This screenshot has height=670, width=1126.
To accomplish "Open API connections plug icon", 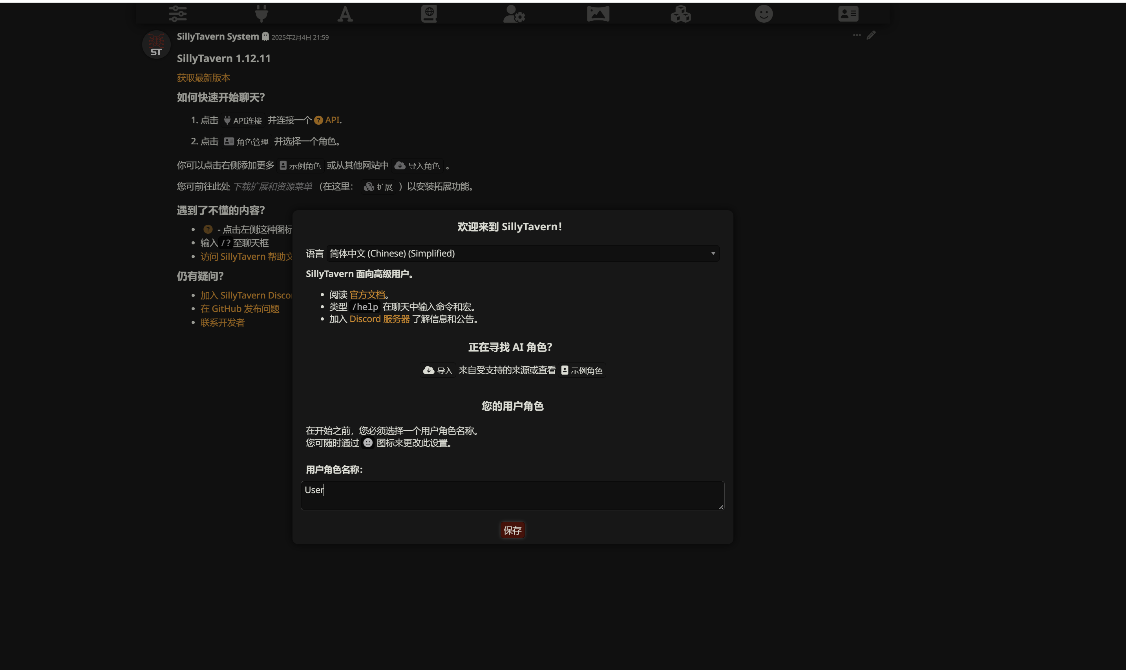I will 261,14.
